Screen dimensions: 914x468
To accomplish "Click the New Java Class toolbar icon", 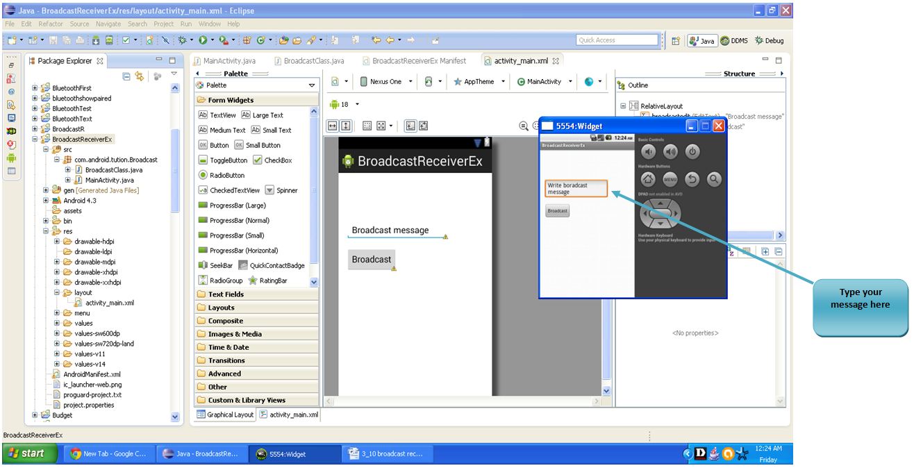I will (x=260, y=40).
